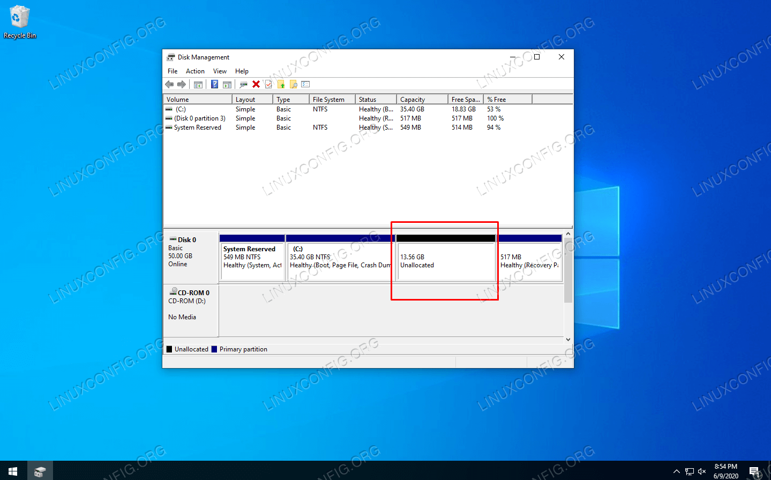Image resolution: width=771 pixels, height=480 pixels.
Task: Select the (C:) 35.40 GB partition block
Action: point(340,258)
